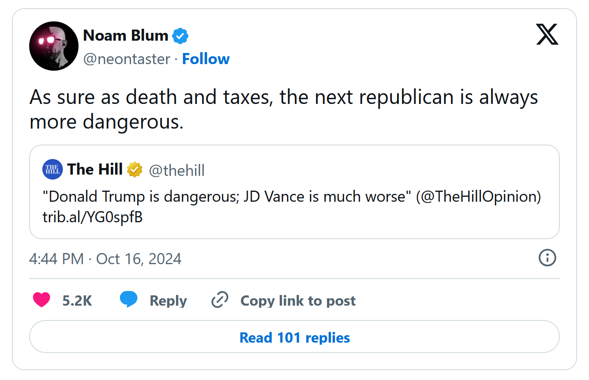
Task: Click The Hill's gold verified badge
Action: [x=134, y=169]
